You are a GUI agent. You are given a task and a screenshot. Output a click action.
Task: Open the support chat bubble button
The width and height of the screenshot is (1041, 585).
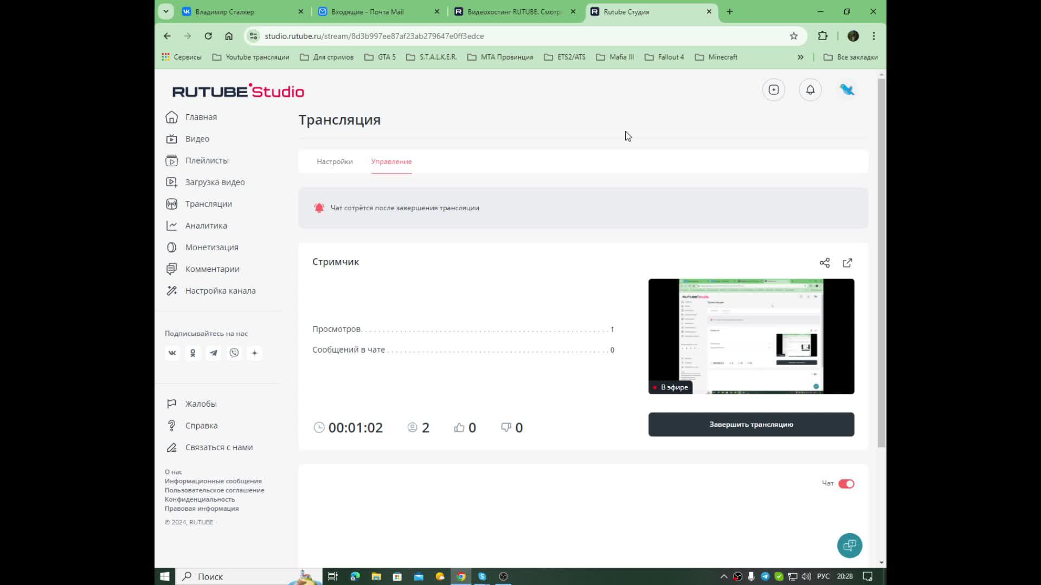click(x=850, y=545)
